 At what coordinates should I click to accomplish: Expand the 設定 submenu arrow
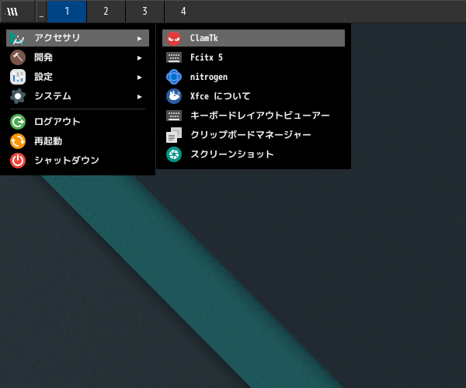pyautogui.click(x=139, y=77)
